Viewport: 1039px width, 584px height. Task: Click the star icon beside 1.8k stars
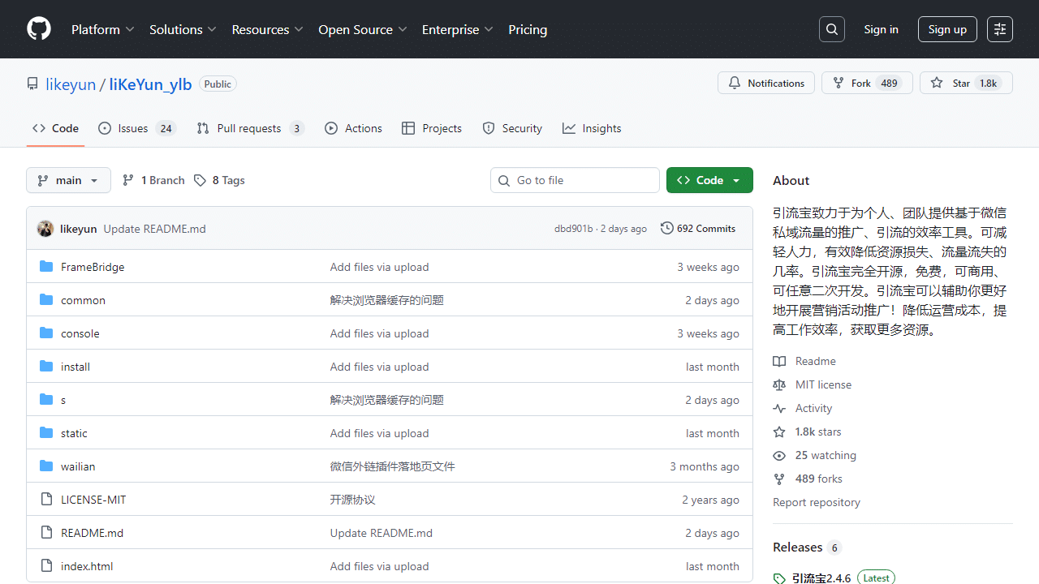pos(779,432)
